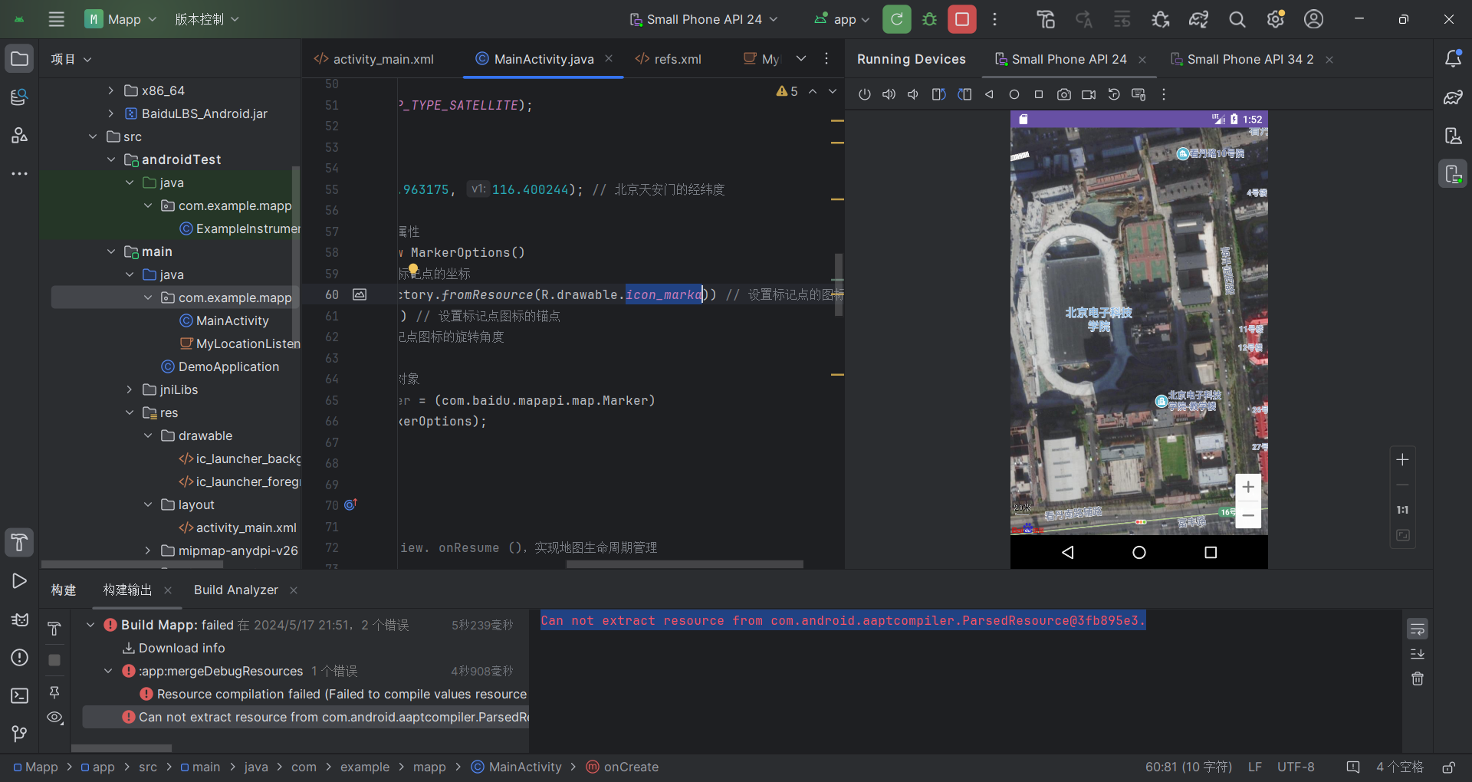Click the build tree horizontal scrollbar

[x=121, y=748]
